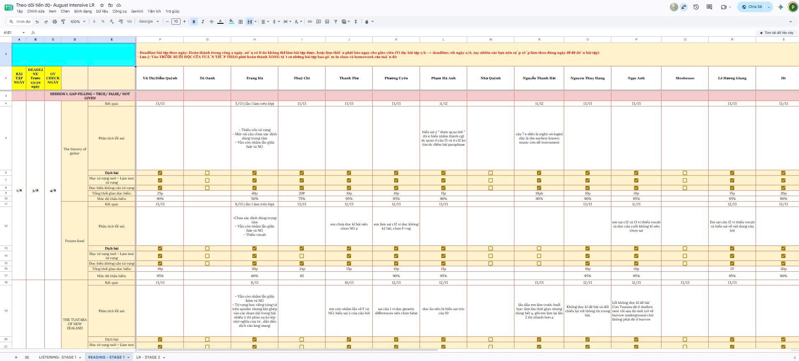Click the Chia sẻ share button
This screenshot has height=361, width=799.
pyautogui.click(x=752, y=7)
